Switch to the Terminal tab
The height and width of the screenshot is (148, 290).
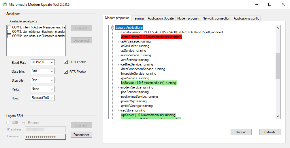click(138, 18)
